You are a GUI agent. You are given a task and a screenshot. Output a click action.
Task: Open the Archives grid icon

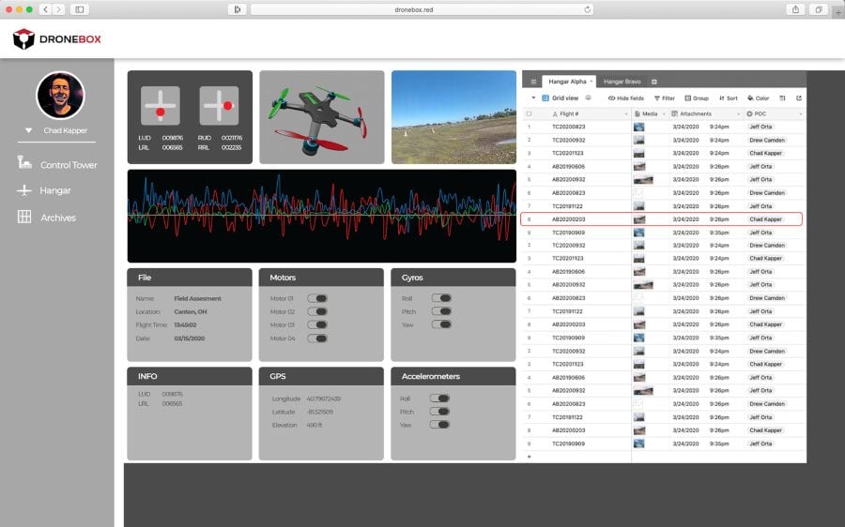(x=24, y=218)
